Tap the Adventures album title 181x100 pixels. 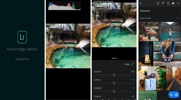pos(145,11)
